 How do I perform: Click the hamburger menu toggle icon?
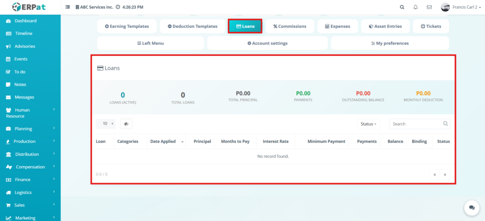(x=67, y=7)
